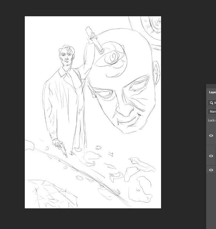Screen dimensions: 216x229
Task: Toggle visibility of the middle layer
Action: coord(211,156)
